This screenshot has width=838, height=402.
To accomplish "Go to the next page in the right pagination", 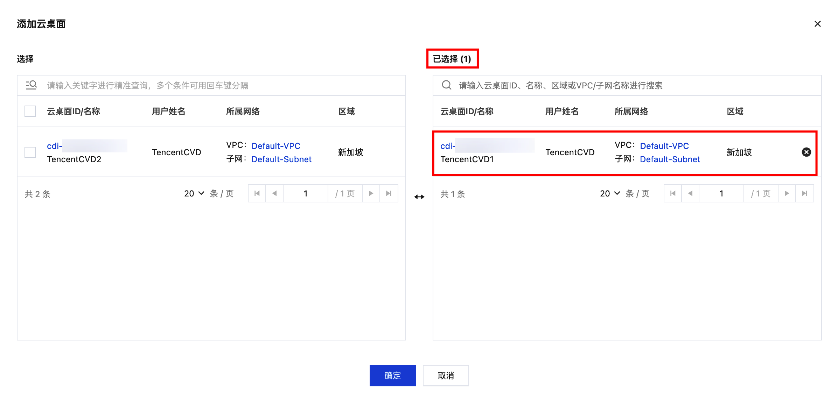I will pos(787,193).
